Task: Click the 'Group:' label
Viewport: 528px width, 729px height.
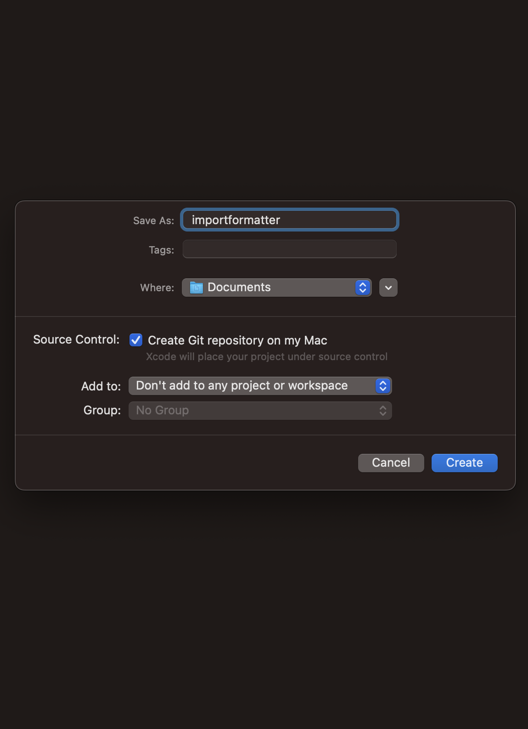Action: click(102, 410)
